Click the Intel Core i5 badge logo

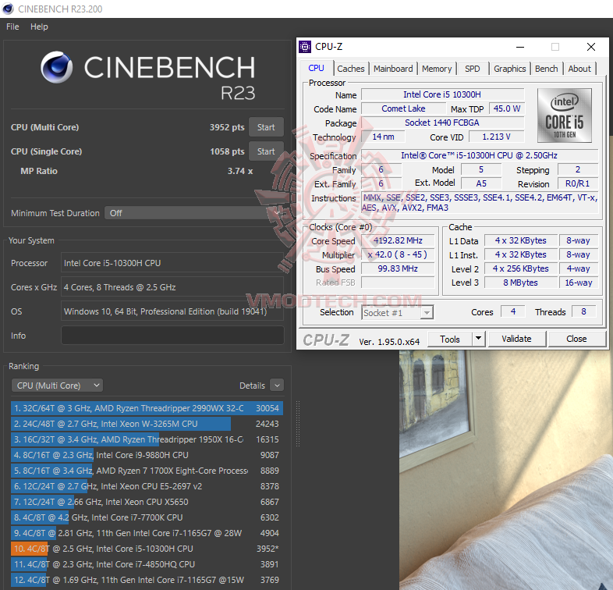564,116
